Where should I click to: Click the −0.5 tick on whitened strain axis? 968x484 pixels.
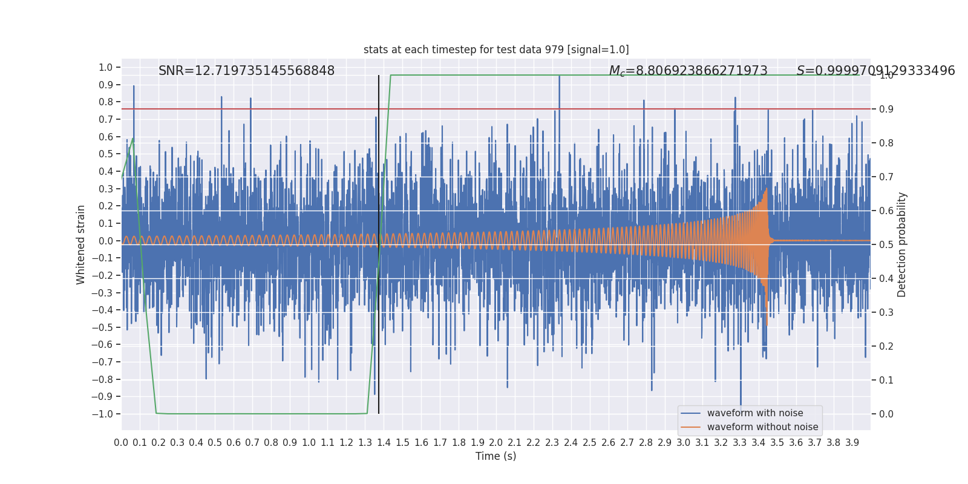pos(103,327)
